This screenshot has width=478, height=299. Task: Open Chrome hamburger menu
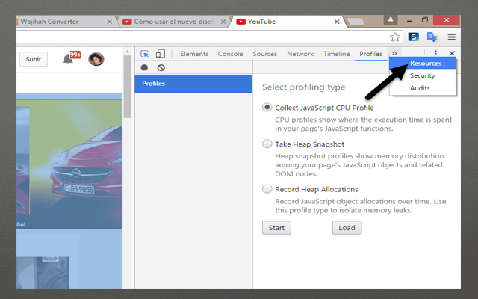452,37
